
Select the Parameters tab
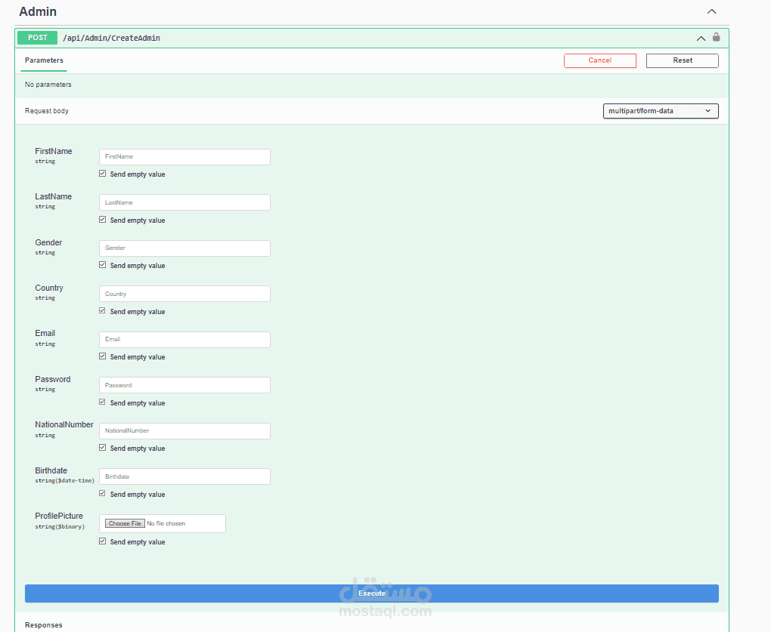click(44, 60)
